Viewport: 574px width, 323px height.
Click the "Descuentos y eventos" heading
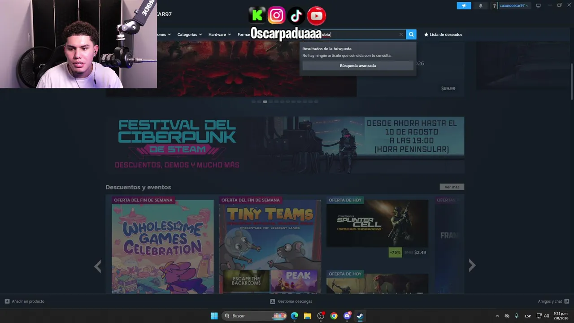[138, 187]
